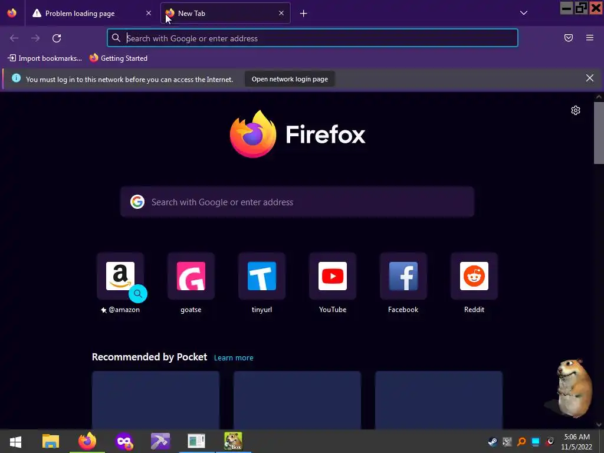Open the hamster Box taskbar app

[234, 441]
